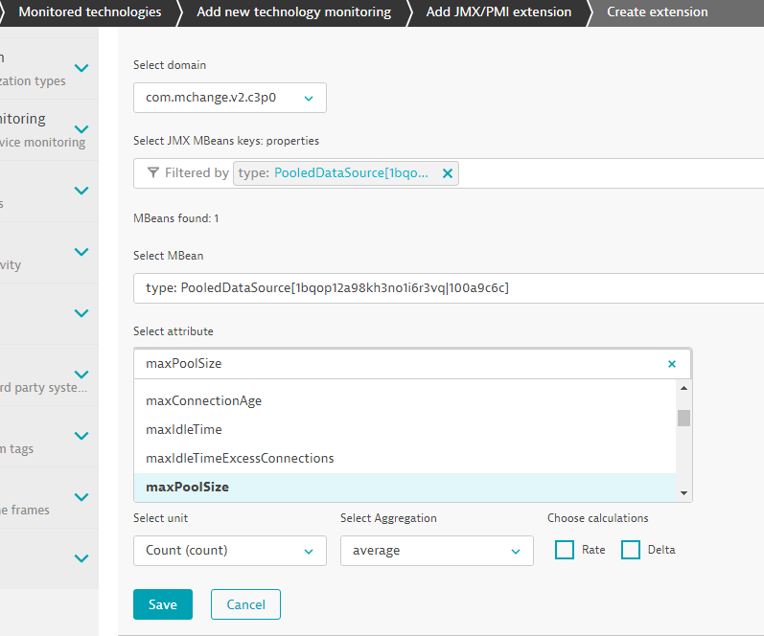Open the Select domain dropdown
This screenshot has height=636, width=764.
pos(230,98)
